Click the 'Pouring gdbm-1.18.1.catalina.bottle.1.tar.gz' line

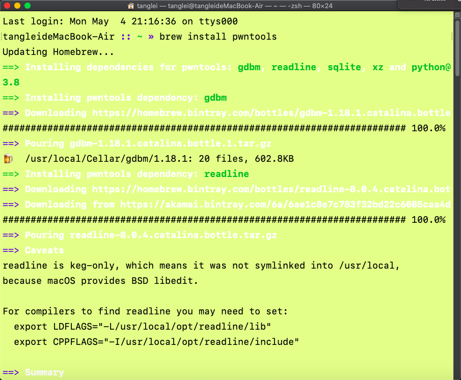(x=137, y=143)
